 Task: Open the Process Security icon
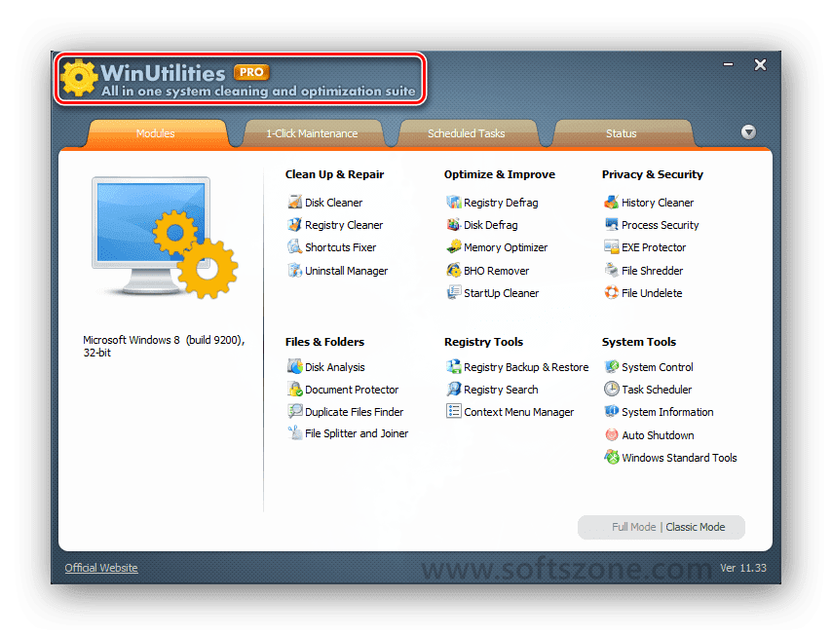pos(611,224)
